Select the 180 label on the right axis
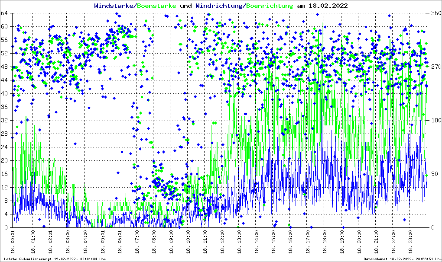The height and width of the screenshot is (262, 442). (435, 120)
